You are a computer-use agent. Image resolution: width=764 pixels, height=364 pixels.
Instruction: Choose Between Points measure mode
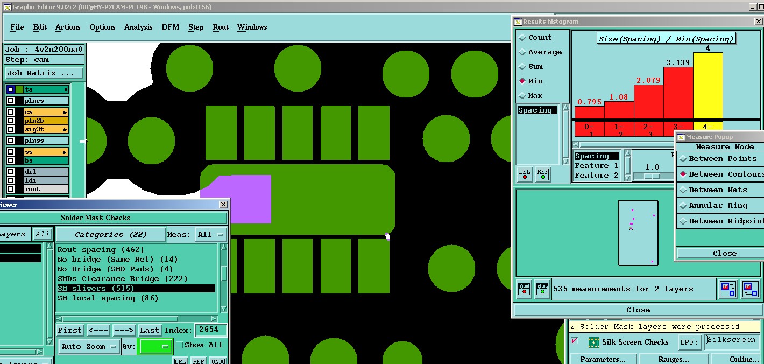pos(683,159)
